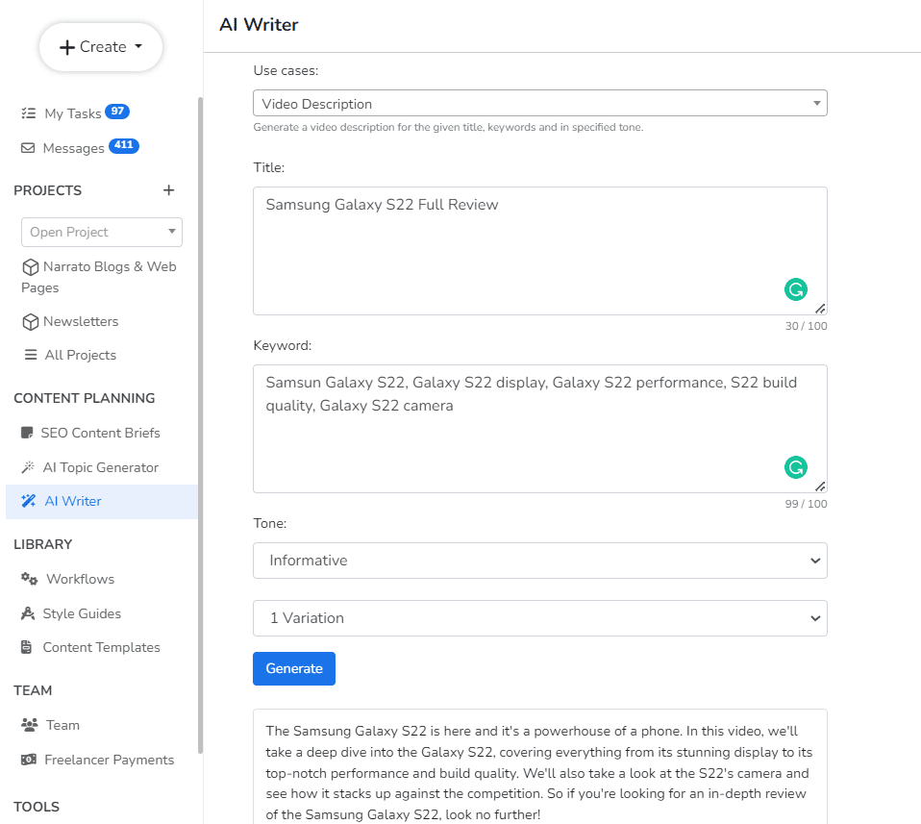Click the Generate button
The image size is (921, 824).
[294, 668]
